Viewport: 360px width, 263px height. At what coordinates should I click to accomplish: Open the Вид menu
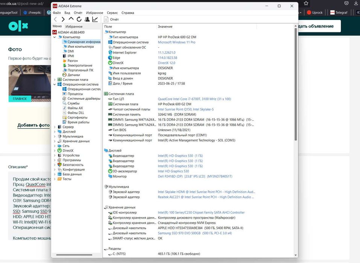pyautogui.click(x=67, y=13)
